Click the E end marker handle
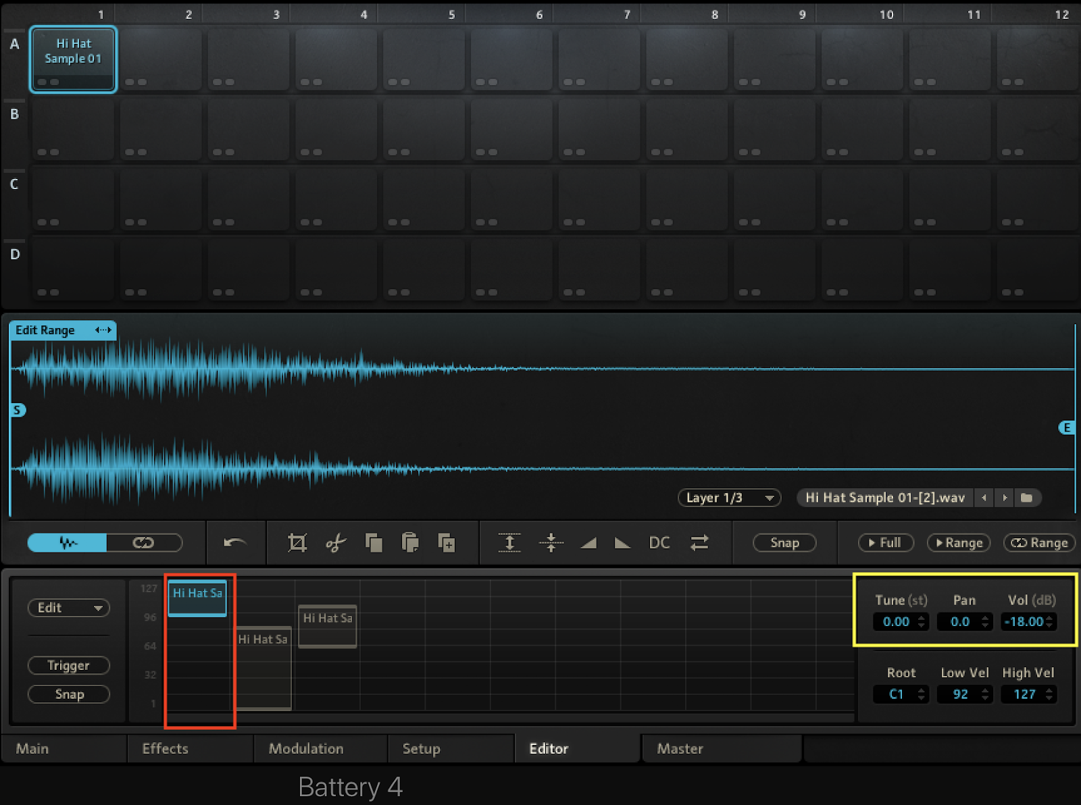 click(1067, 427)
